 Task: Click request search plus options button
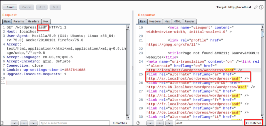click(24, 123)
